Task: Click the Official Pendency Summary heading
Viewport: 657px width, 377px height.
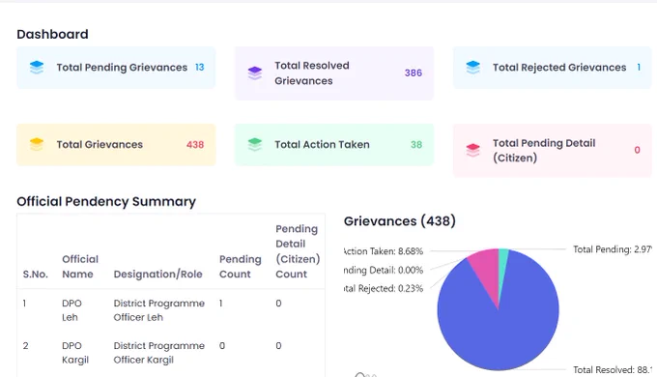Action: (106, 201)
